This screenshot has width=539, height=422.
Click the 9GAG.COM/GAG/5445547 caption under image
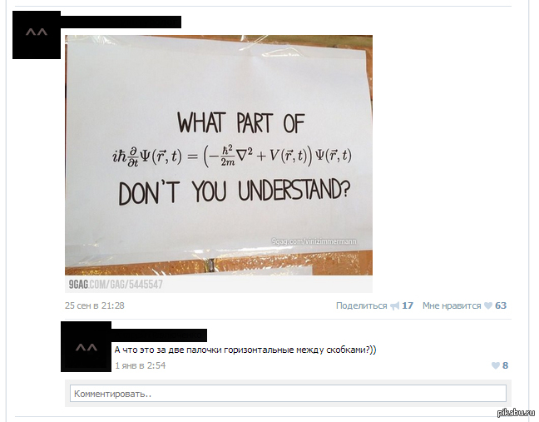(116, 285)
